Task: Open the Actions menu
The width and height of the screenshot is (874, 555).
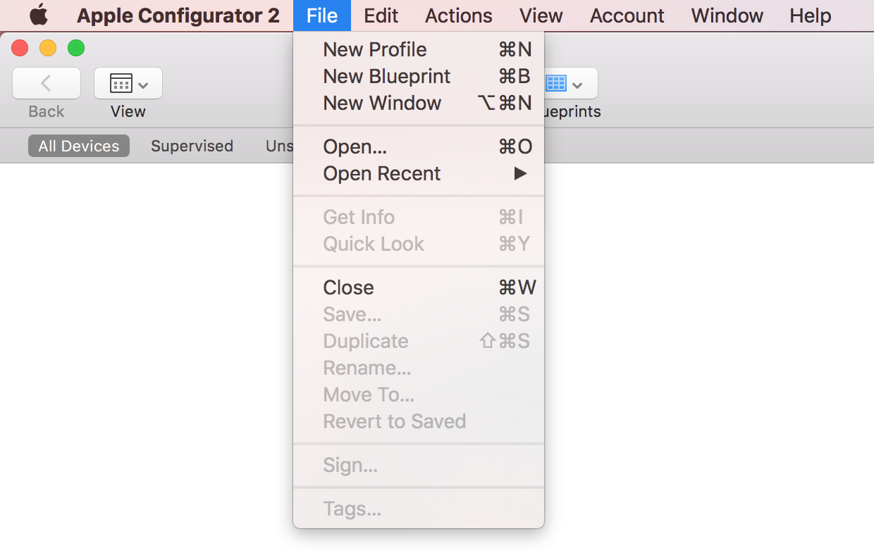Action: click(x=459, y=15)
